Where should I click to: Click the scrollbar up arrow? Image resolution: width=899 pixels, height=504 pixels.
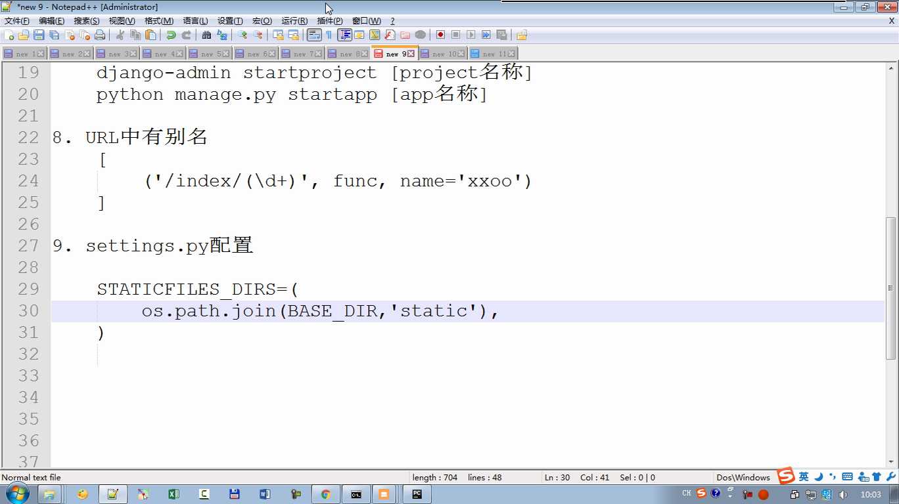coord(891,67)
